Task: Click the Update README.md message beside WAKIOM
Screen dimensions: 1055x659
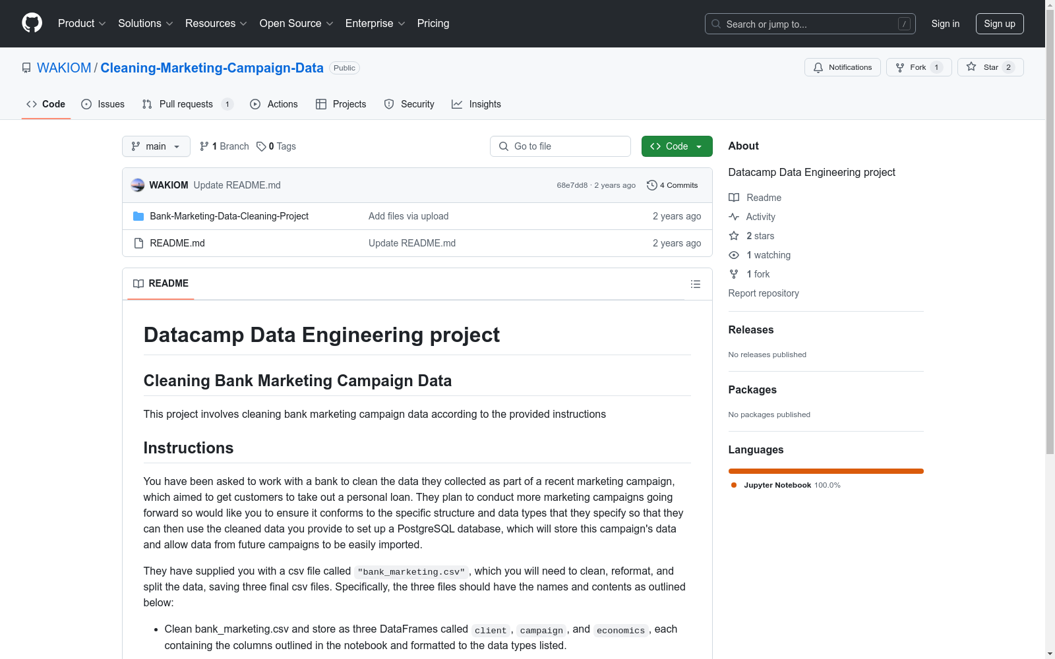Action: click(237, 185)
